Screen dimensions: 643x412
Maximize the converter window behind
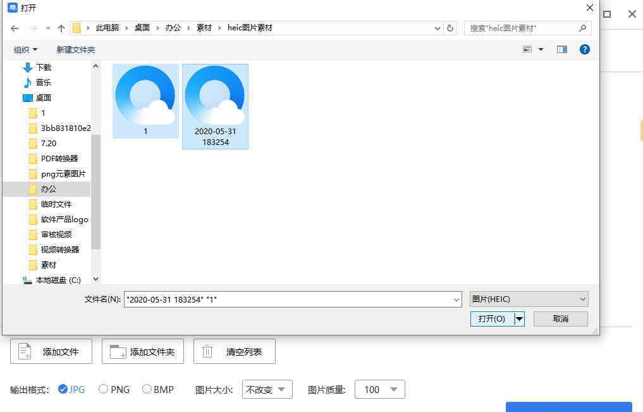click(x=607, y=15)
